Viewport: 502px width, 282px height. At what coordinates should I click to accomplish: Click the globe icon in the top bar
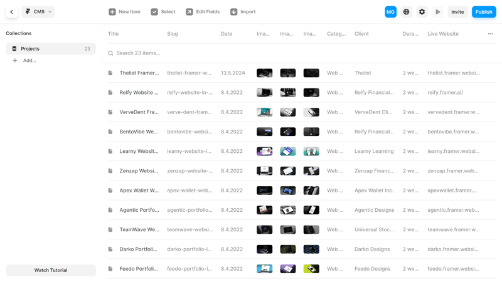pos(406,12)
